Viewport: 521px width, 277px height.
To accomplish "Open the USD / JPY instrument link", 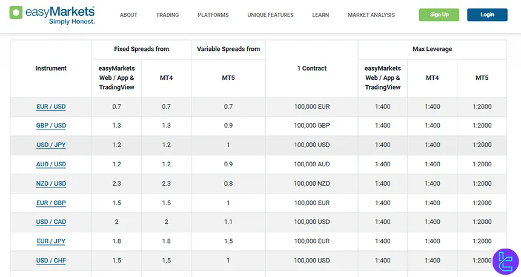I will coord(51,145).
